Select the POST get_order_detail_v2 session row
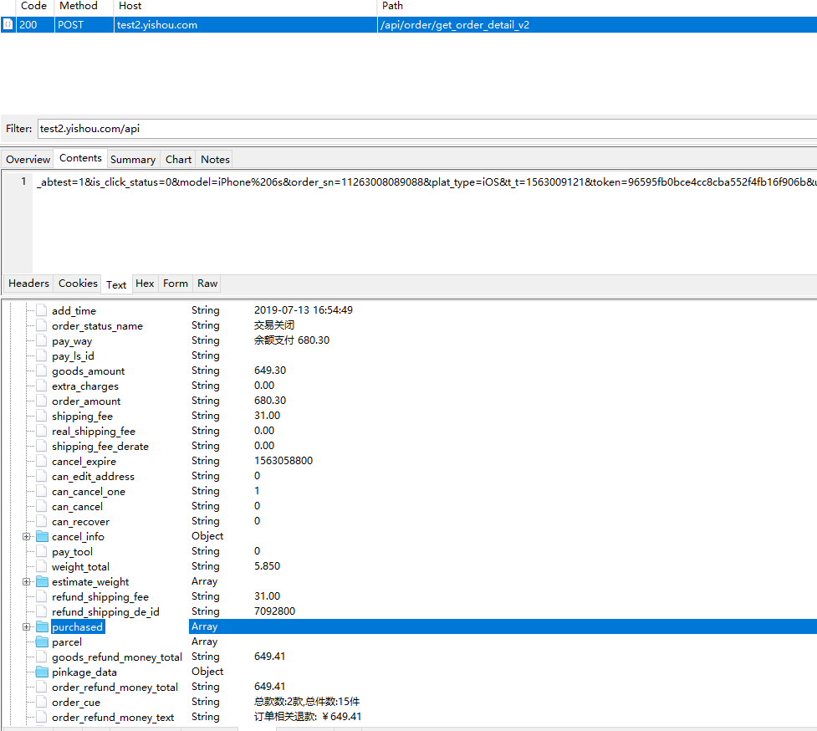 (x=408, y=24)
